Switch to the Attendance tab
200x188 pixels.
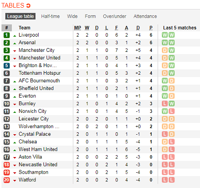tap(145, 16)
